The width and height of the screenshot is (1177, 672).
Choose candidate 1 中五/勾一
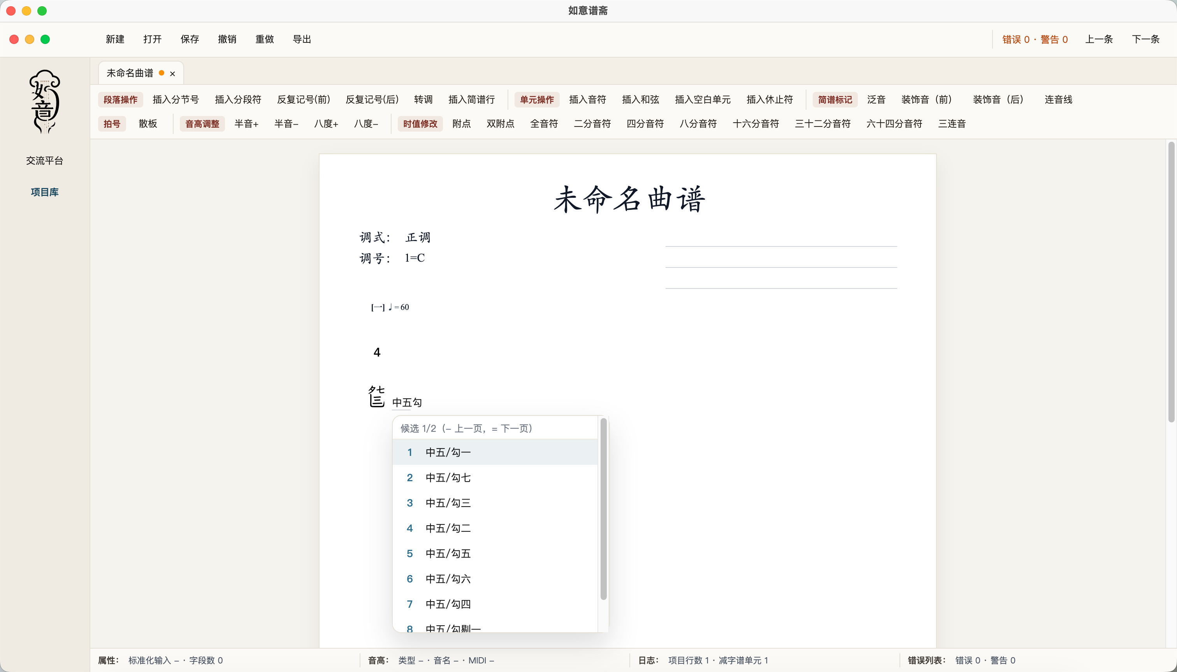495,452
